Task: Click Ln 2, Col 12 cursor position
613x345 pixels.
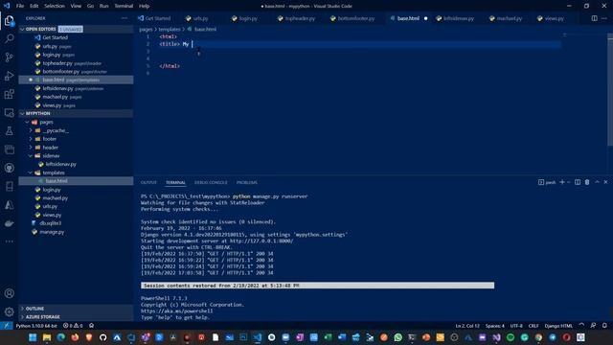Action: (x=467, y=326)
